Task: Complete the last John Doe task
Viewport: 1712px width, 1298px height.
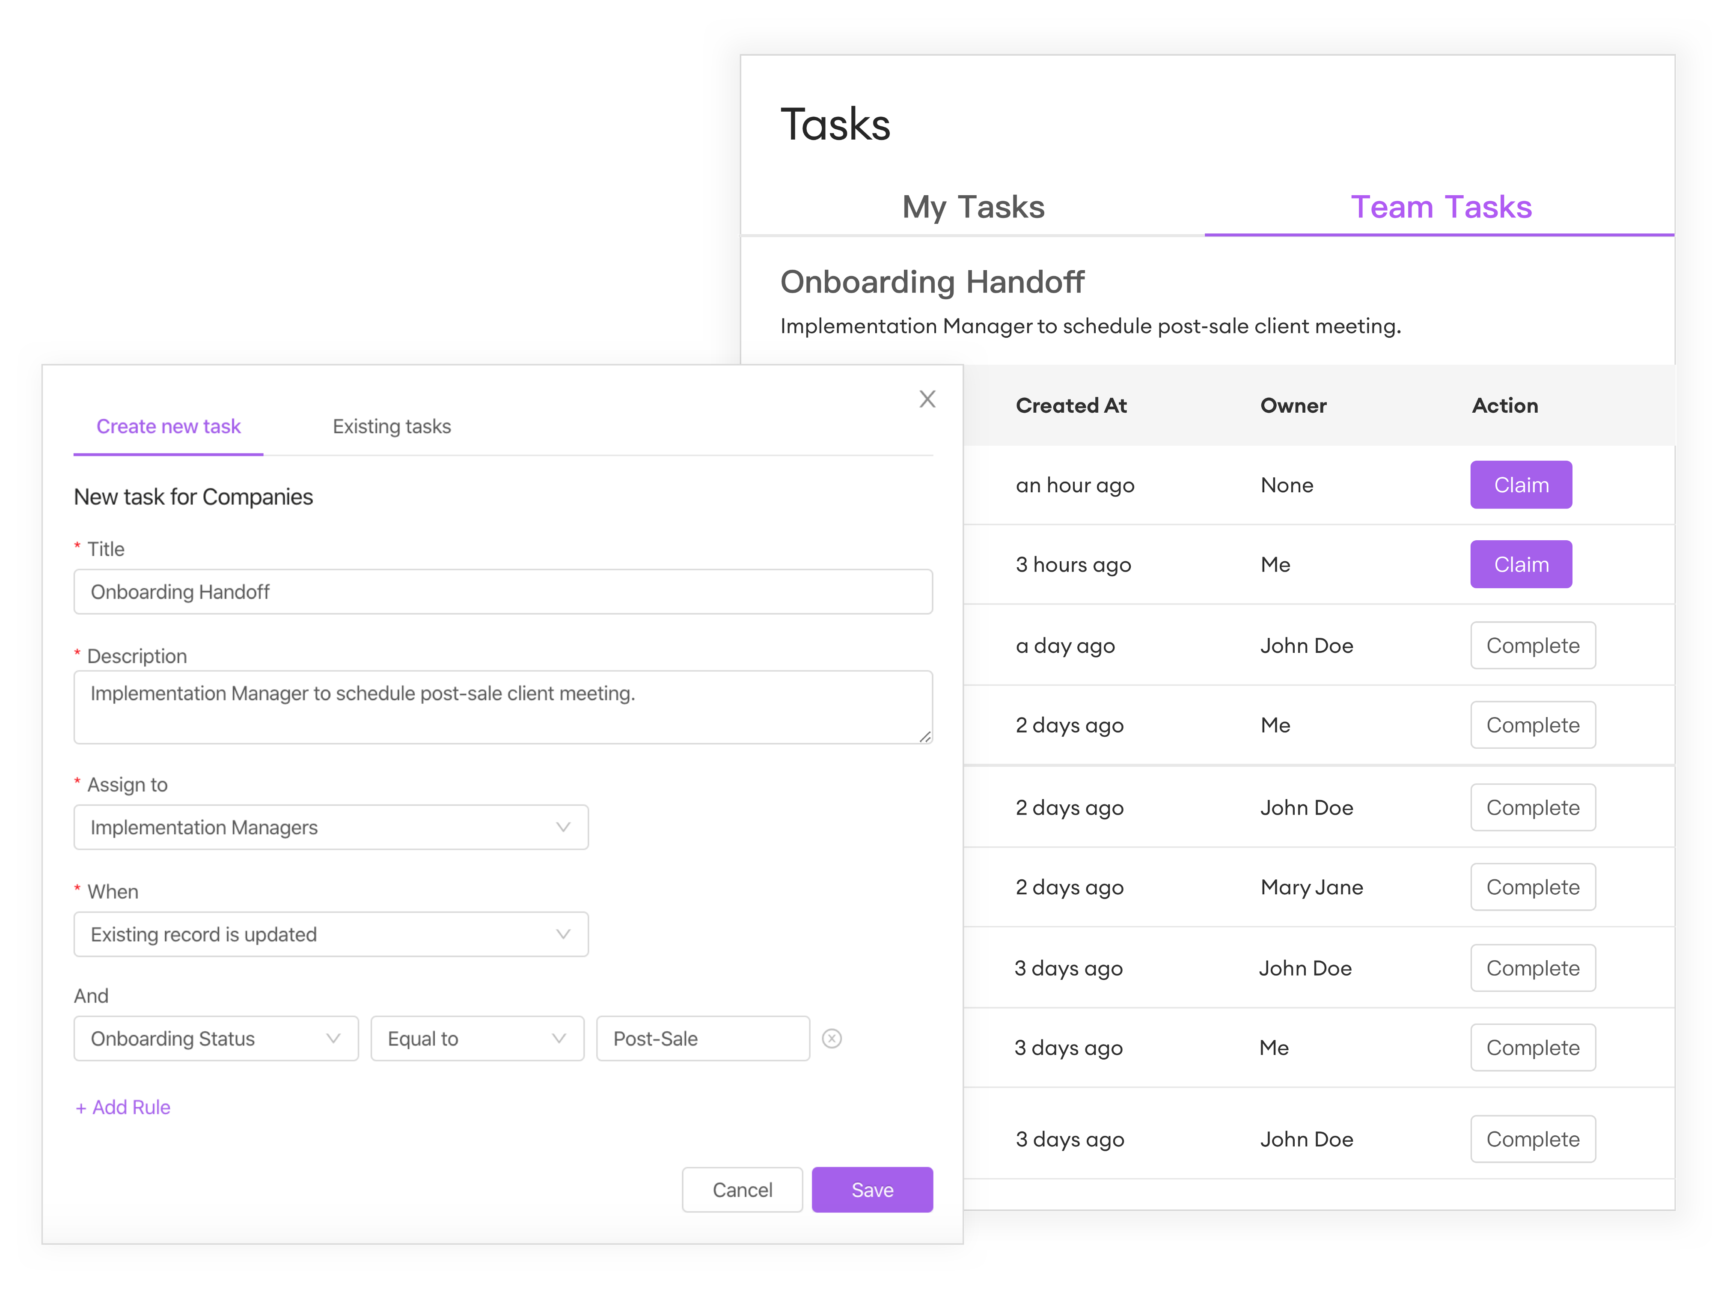Action: pos(1532,1139)
